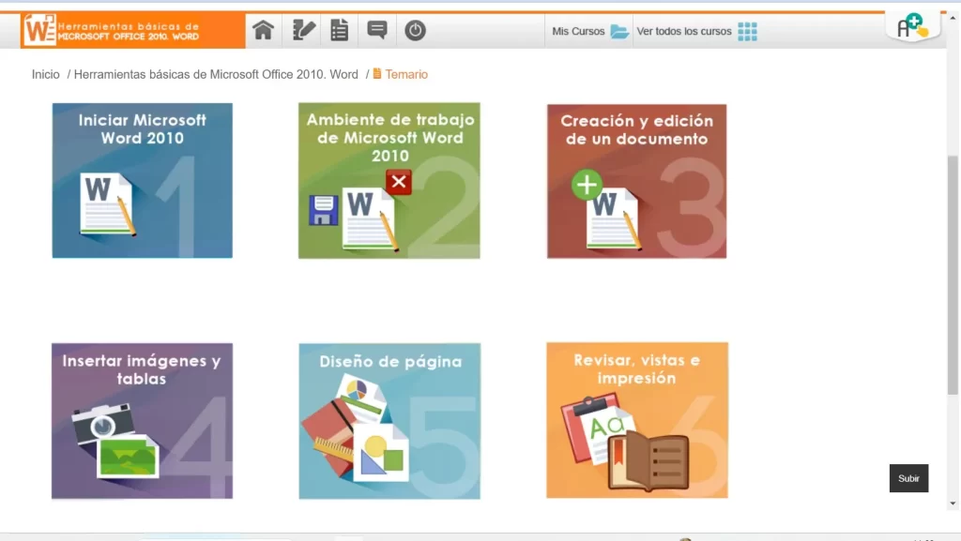Click the scrollbar up arrow
961x541 pixels.
coord(952,19)
